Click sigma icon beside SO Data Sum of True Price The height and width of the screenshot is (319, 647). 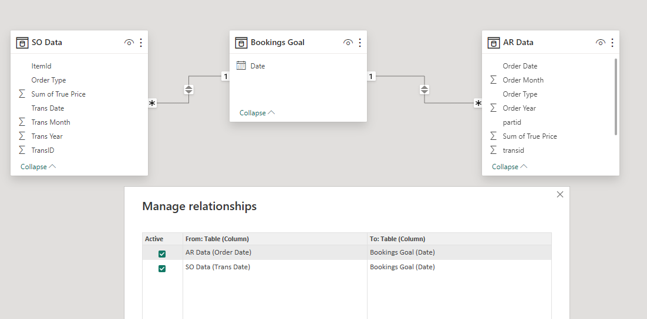coord(22,94)
